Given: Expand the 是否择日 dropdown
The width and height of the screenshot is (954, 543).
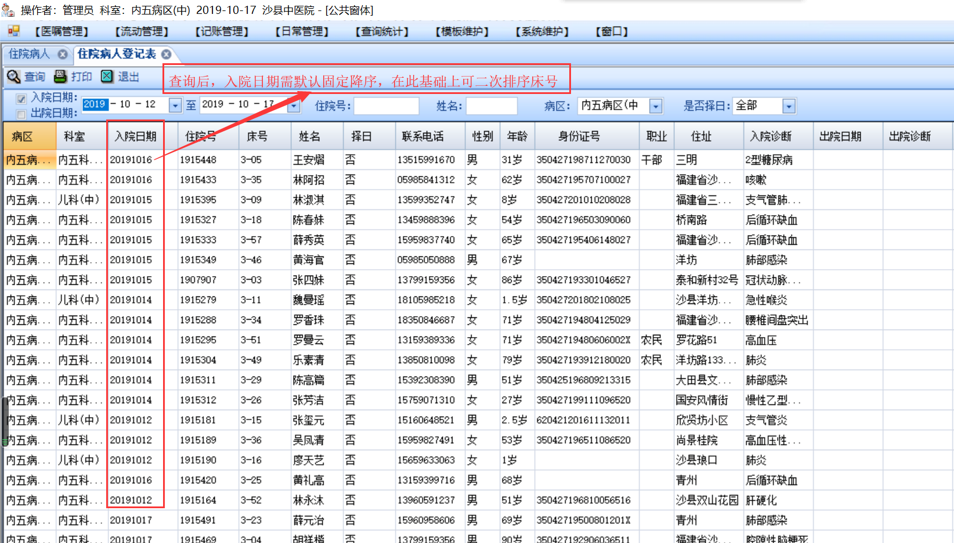Looking at the screenshot, I should tap(789, 106).
